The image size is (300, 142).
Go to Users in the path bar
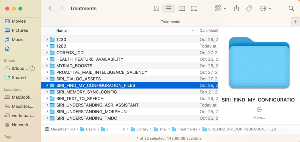point(88,129)
